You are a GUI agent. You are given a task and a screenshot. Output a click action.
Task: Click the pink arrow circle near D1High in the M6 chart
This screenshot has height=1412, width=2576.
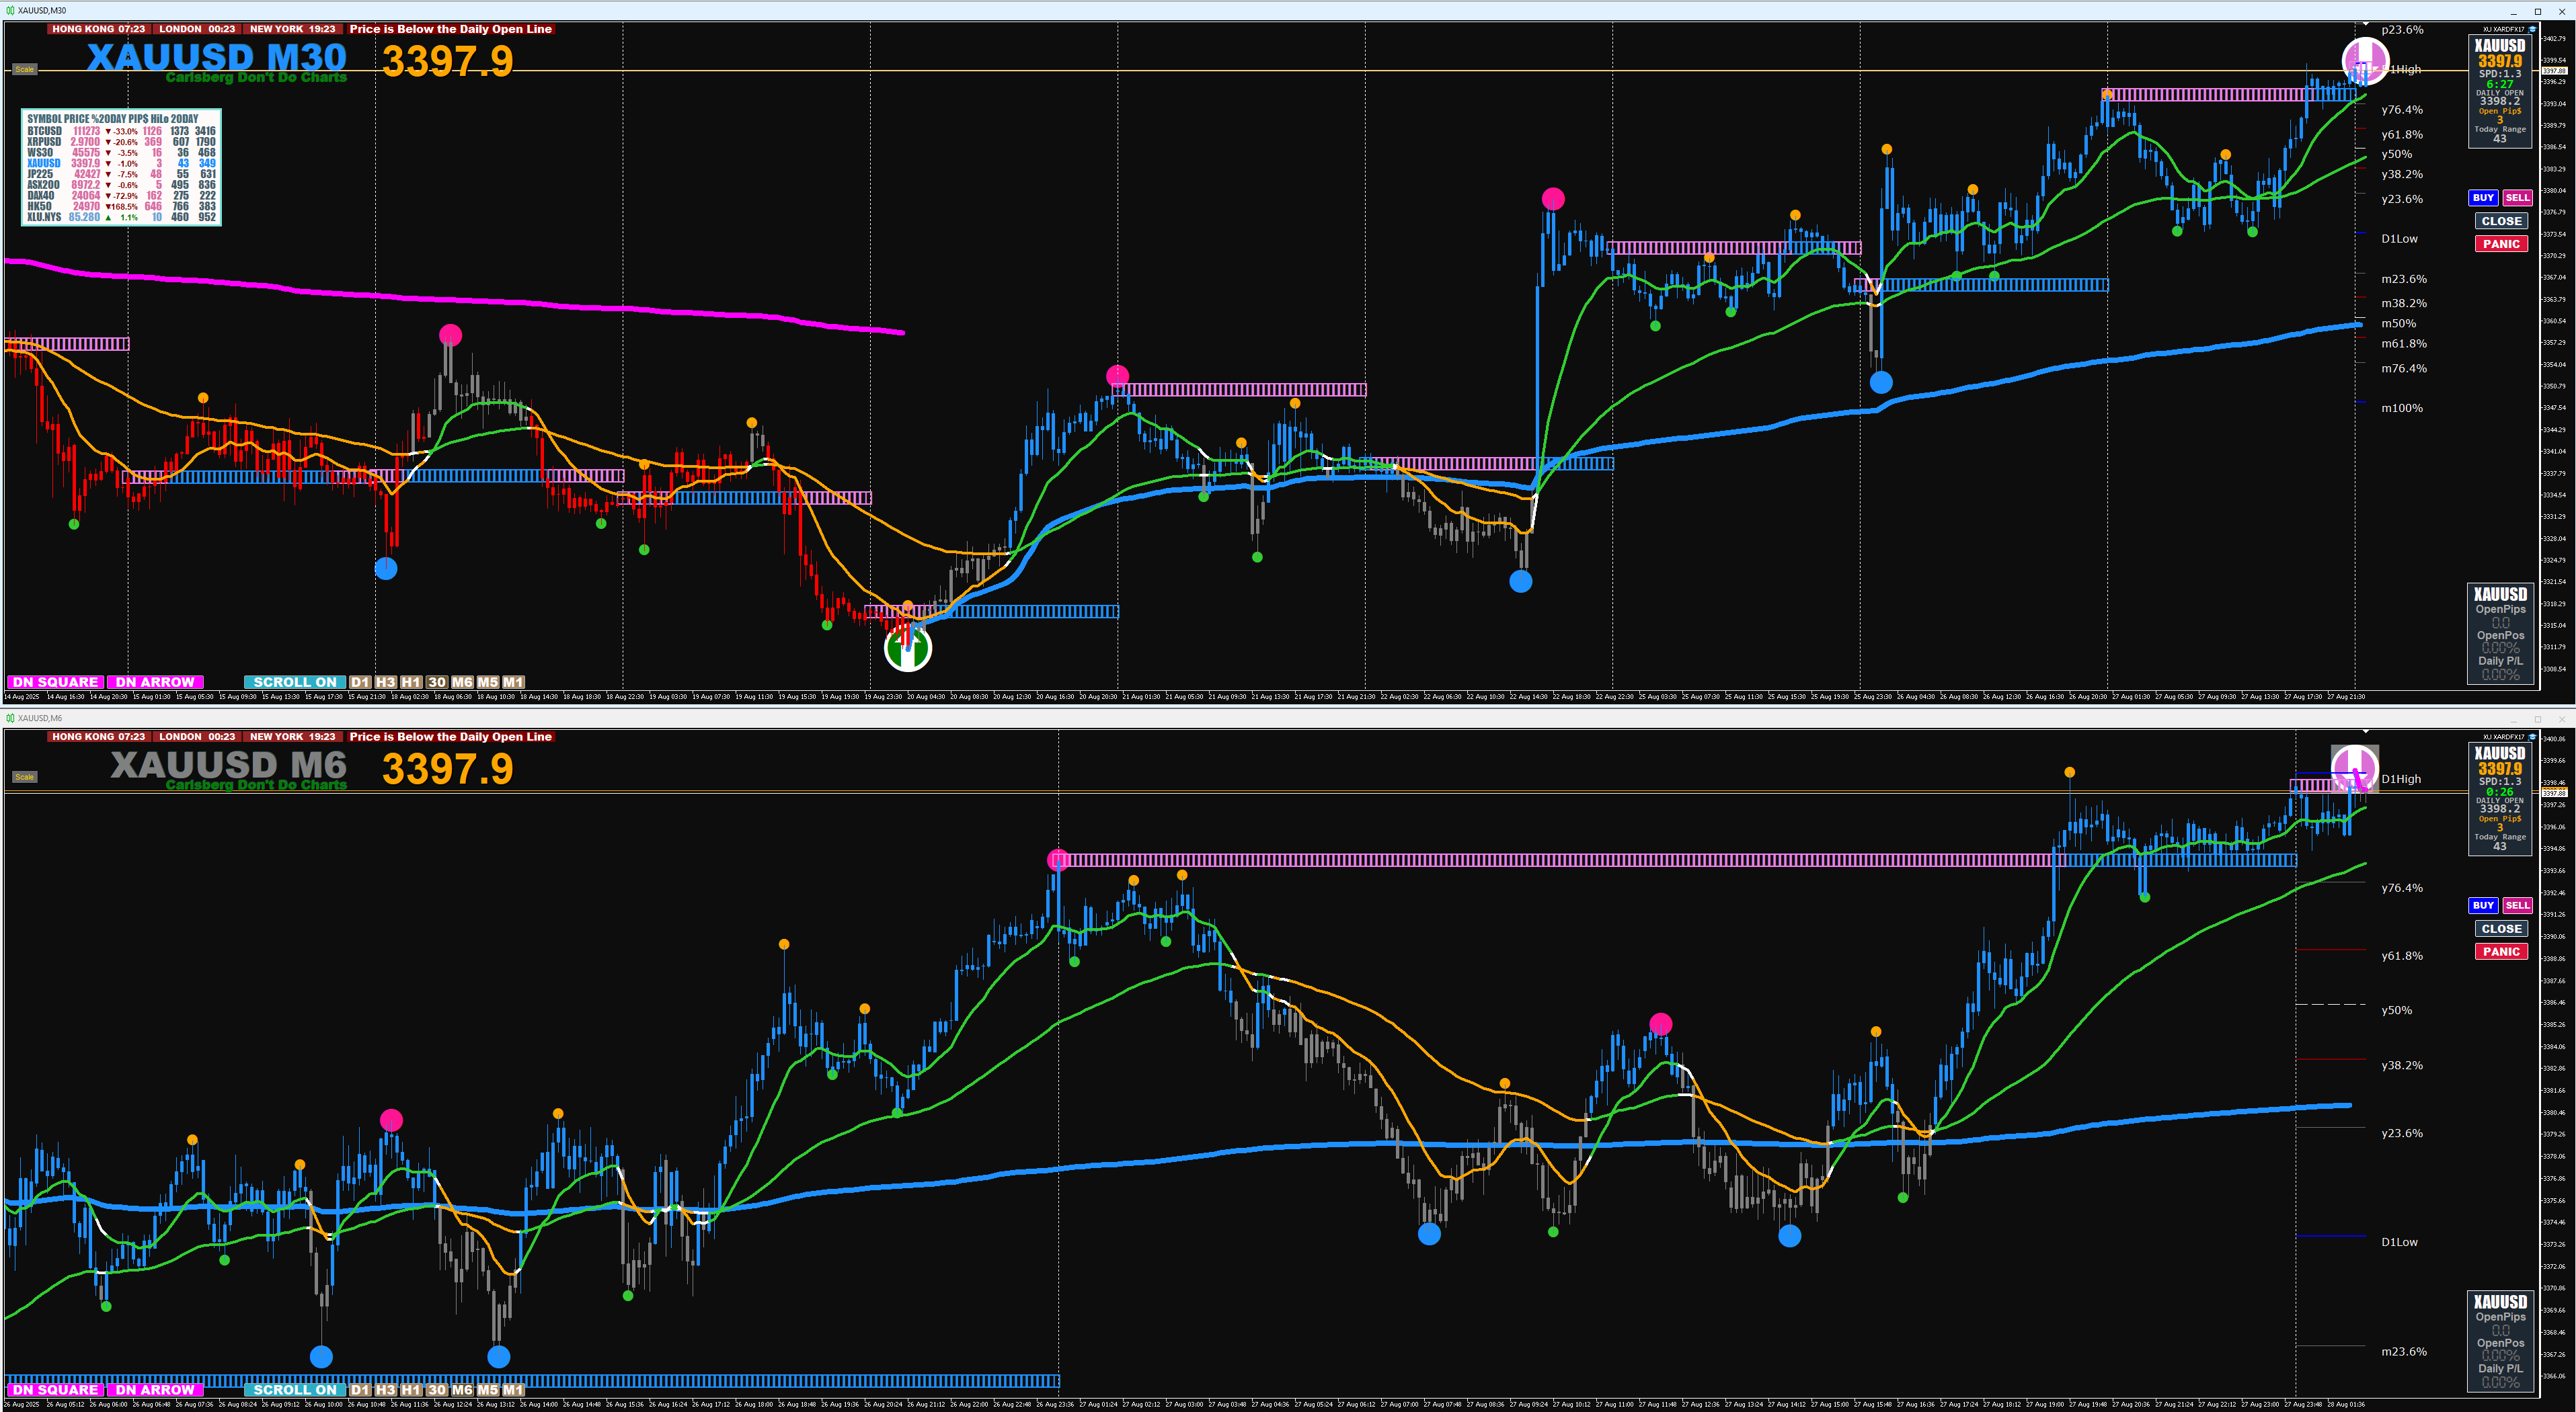[2354, 767]
